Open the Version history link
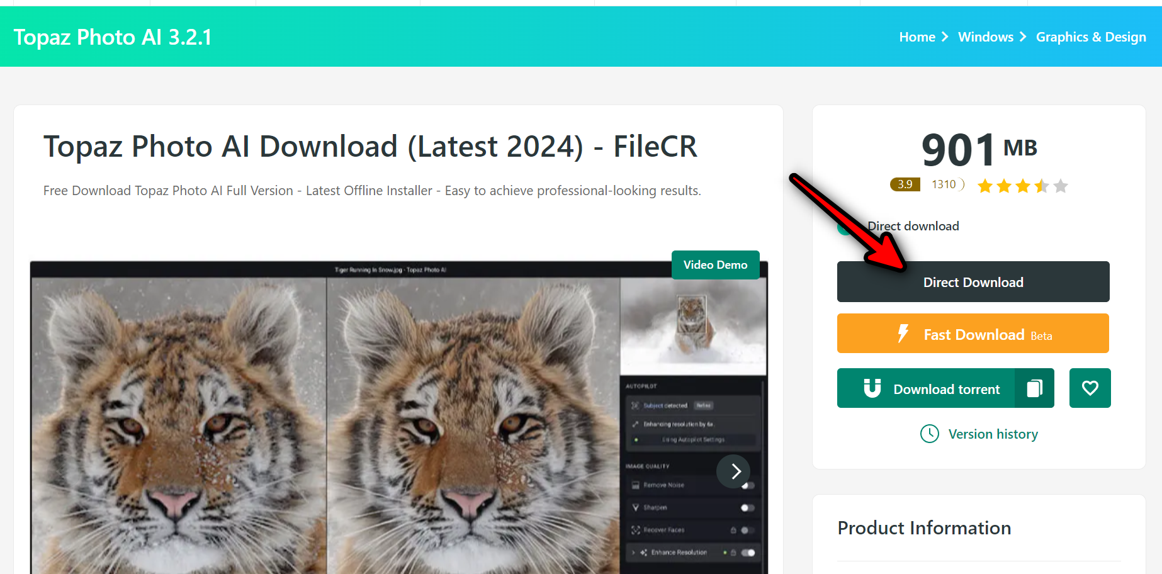The image size is (1162, 574). click(993, 434)
